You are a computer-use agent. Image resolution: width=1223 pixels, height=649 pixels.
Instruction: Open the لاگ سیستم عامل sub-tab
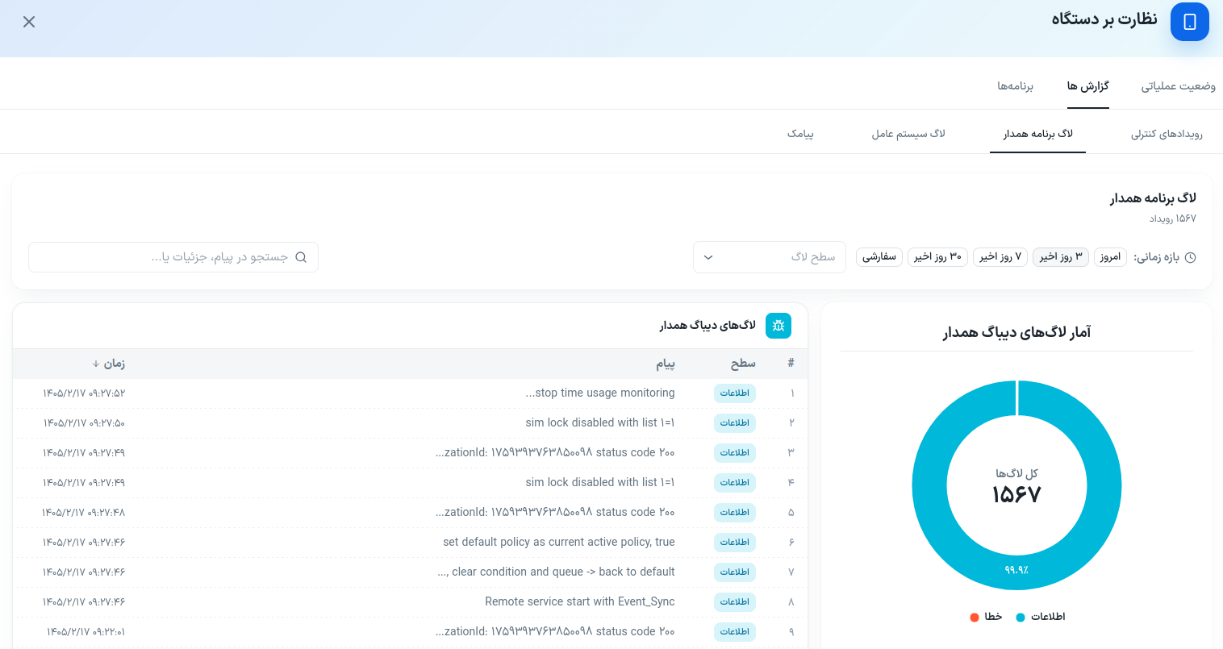(x=908, y=134)
